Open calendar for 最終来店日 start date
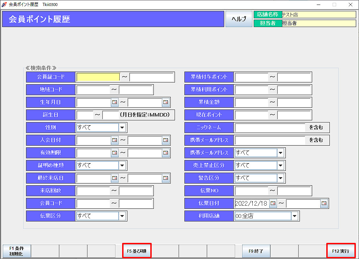This screenshot has width=359, height=259. click(x=115, y=178)
